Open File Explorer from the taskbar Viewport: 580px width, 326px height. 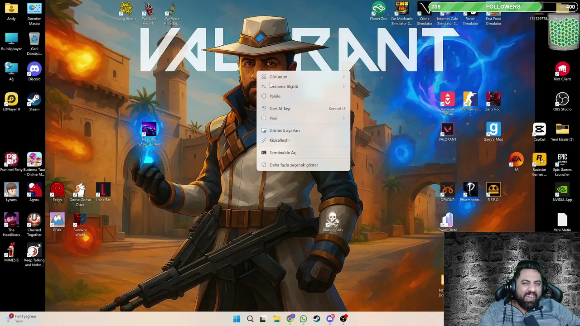point(276,319)
